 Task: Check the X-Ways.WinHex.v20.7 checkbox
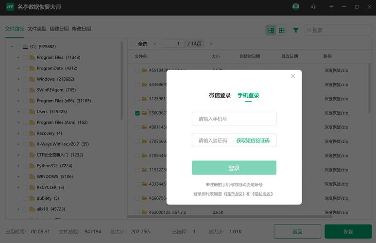25,144
